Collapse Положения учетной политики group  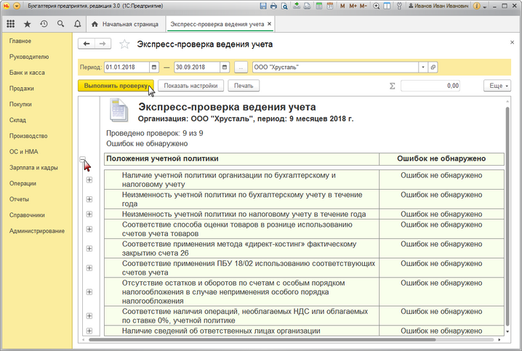click(83, 159)
